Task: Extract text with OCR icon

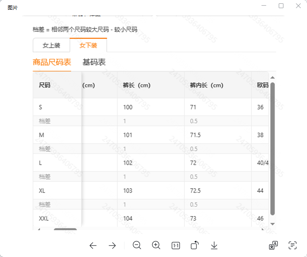Action: pos(292,245)
